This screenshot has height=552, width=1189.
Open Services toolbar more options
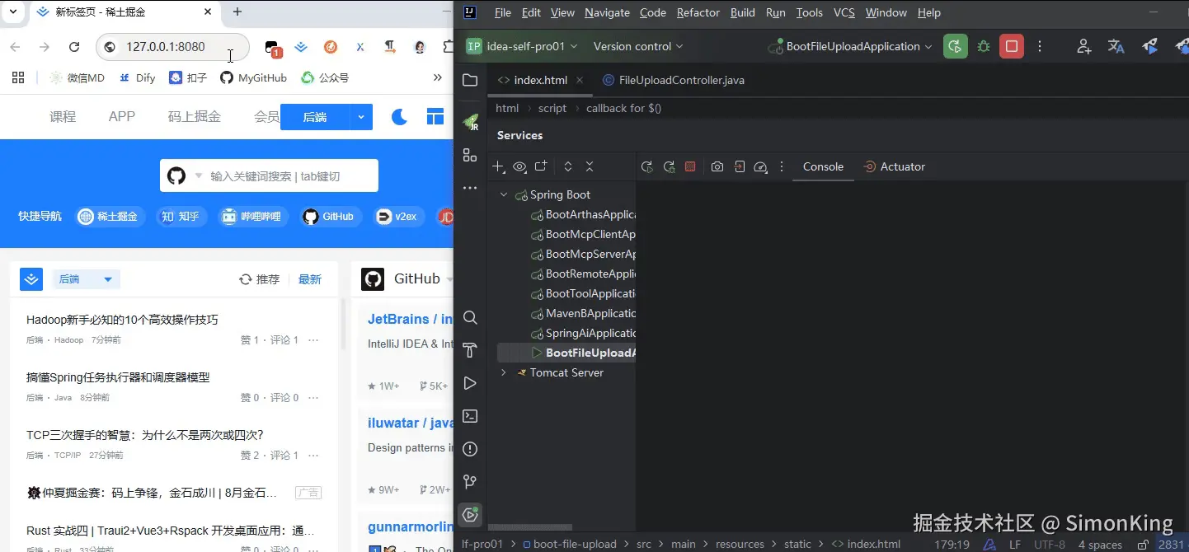click(x=782, y=166)
